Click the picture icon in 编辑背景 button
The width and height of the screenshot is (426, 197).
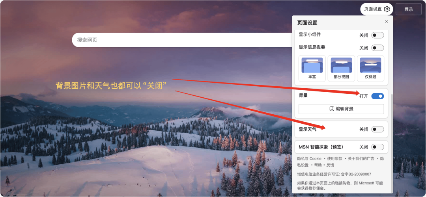point(332,109)
